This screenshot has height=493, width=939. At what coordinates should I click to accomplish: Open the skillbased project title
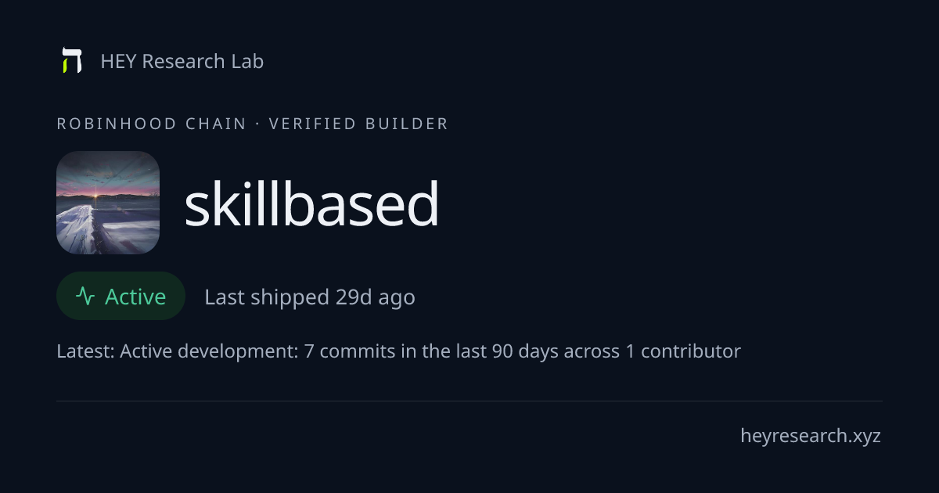tap(311, 204)
